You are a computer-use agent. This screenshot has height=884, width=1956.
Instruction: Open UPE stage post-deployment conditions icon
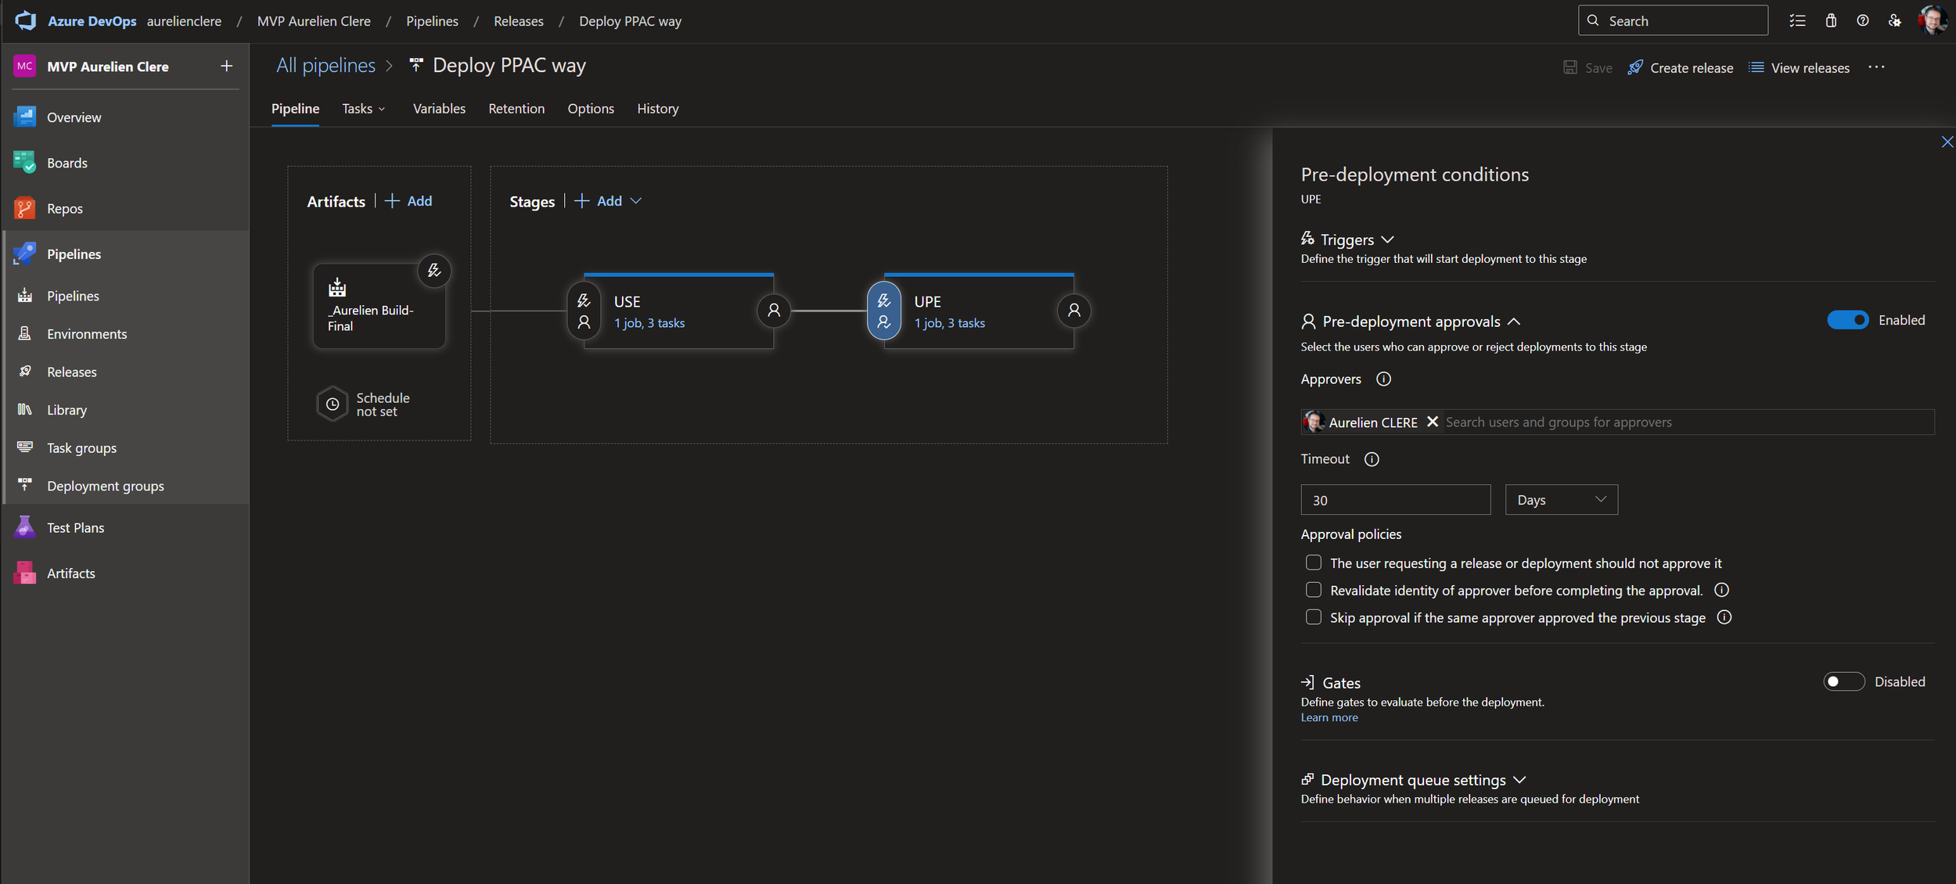(x=1073, y=311)
